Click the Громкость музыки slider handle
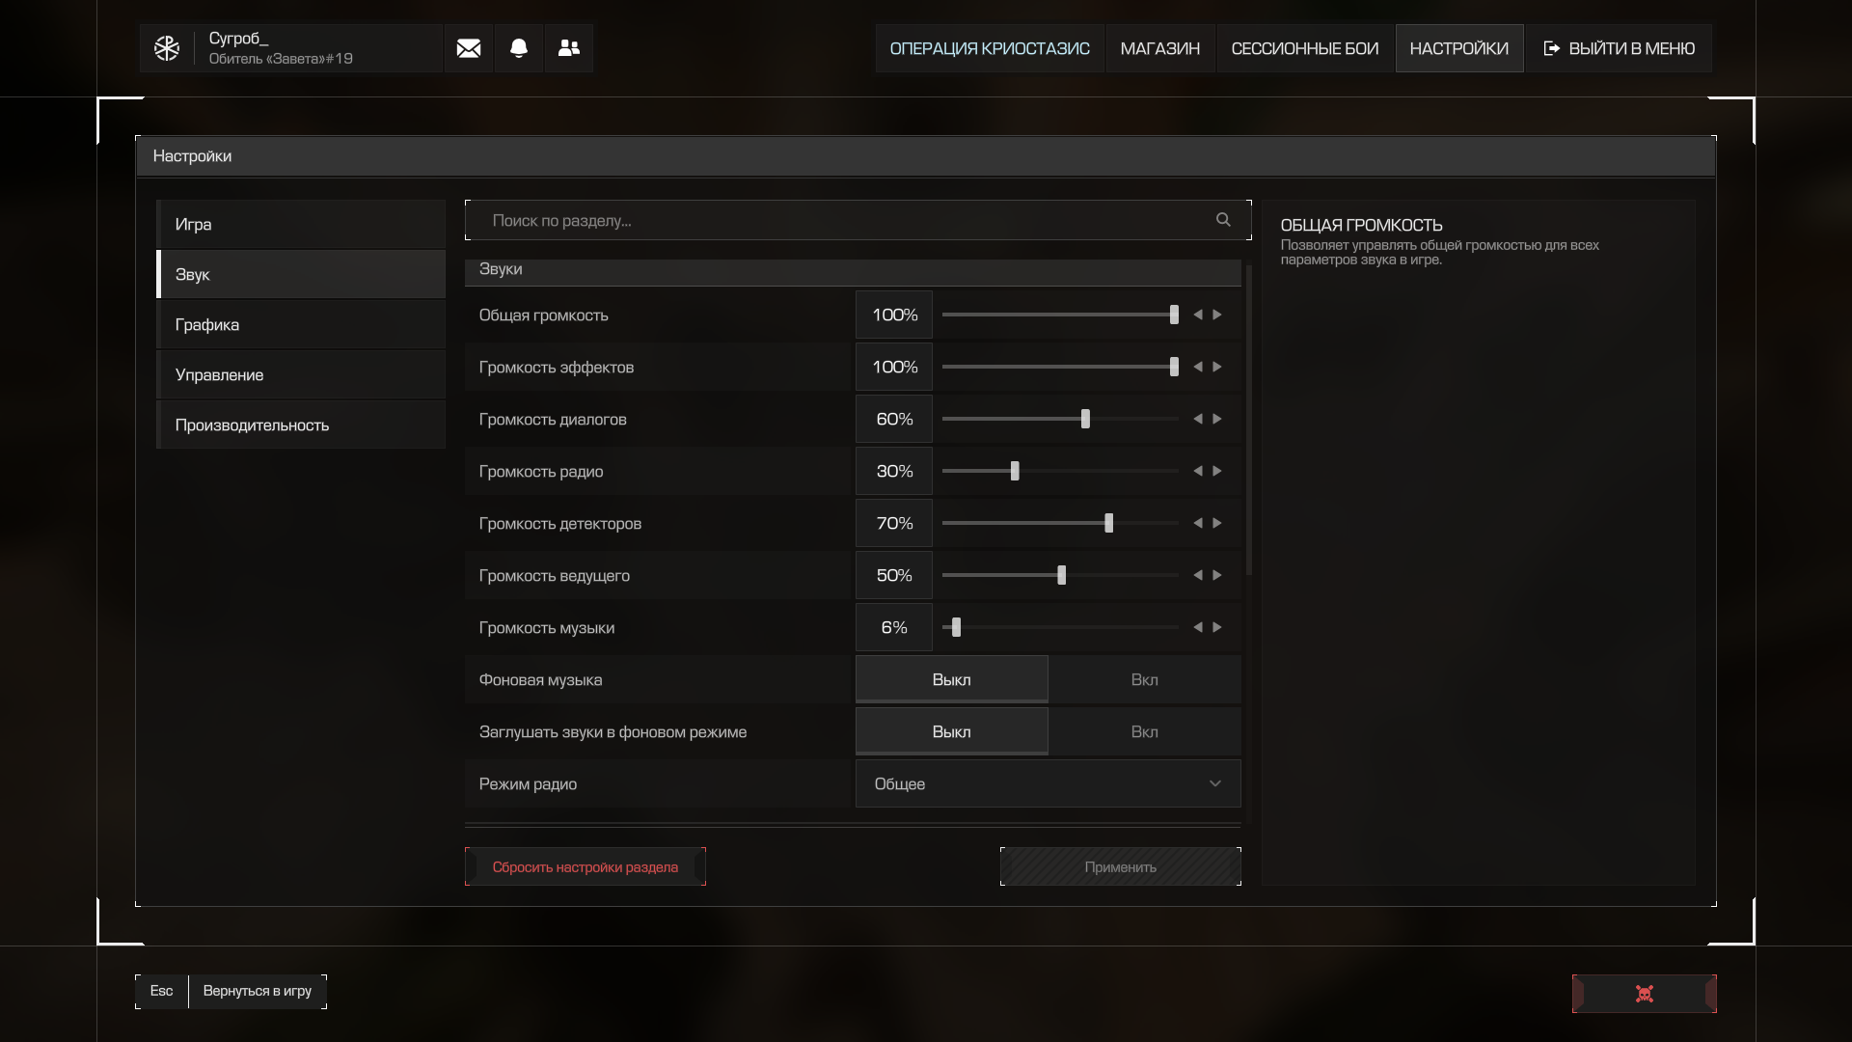 [956, 627]
